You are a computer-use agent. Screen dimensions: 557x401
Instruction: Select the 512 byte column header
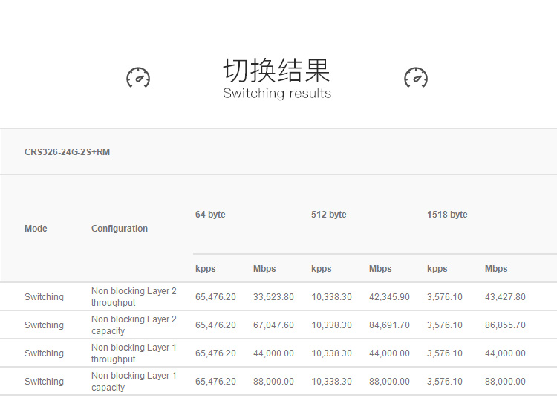point(328,215)
